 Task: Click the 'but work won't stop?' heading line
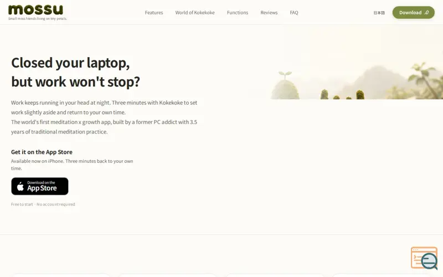[75, 81]
